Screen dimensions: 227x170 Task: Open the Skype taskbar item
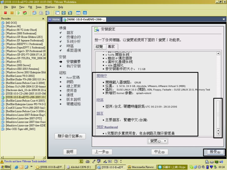point(172,167)
